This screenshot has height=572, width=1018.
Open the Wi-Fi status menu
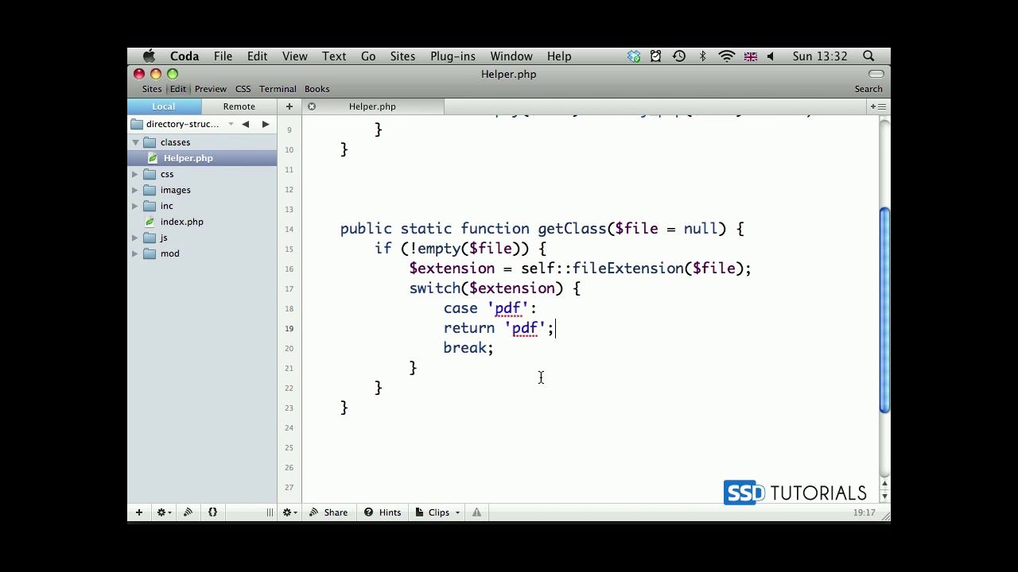[x=726, y=56]
